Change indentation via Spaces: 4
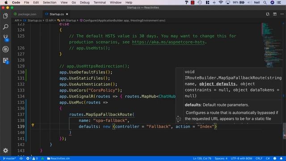Viewport: 286px width, 161px height. pos(221,158)
